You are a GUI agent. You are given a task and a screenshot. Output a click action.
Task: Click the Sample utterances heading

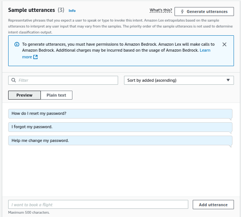[x=32, y=10]
